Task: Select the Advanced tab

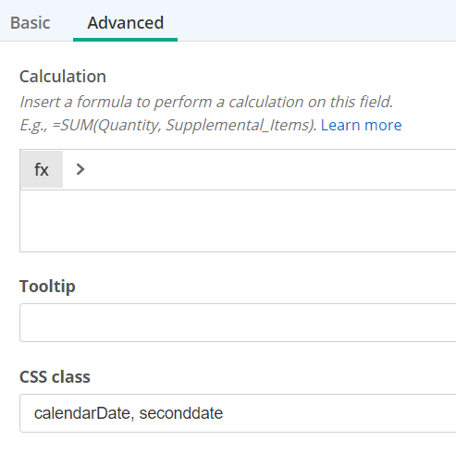Action: tap(126, 23)
